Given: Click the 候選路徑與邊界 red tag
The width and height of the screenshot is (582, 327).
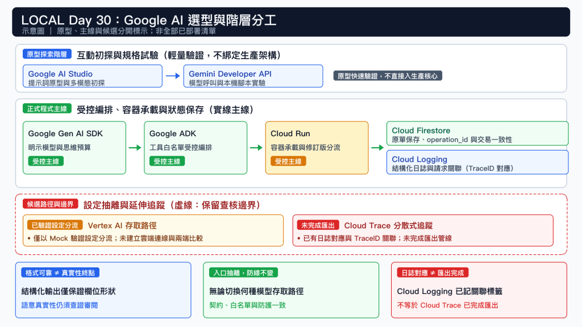Looking at the screenshot, I should click(x=51, y=204).
